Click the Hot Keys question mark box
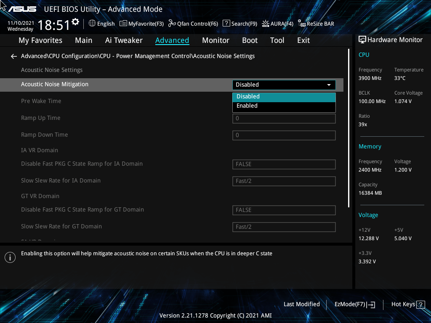431x323 pixels. tap(420, 304)
